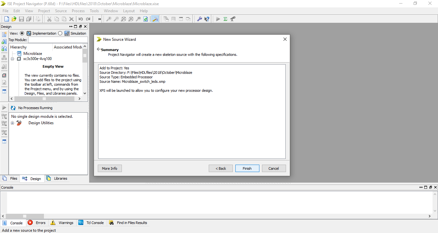
Task: Click the Zoom Out magnifier icon
Action: (x=116, y=19)
